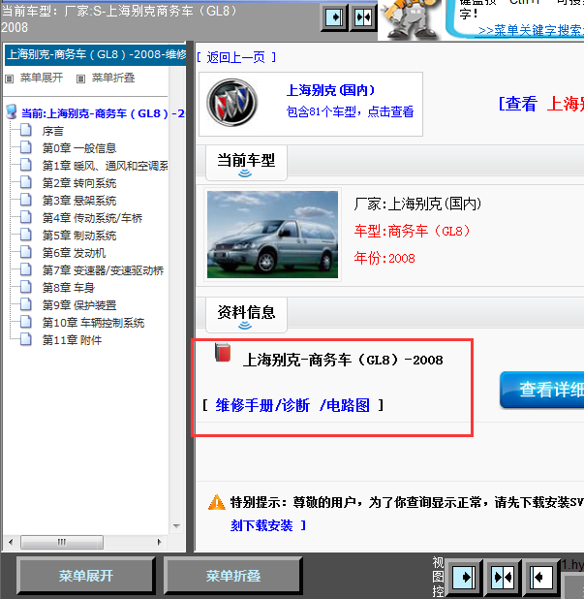Open the 资料信息 tab
The height and width of the screenshot is (599, 584).
click(246, 314)
